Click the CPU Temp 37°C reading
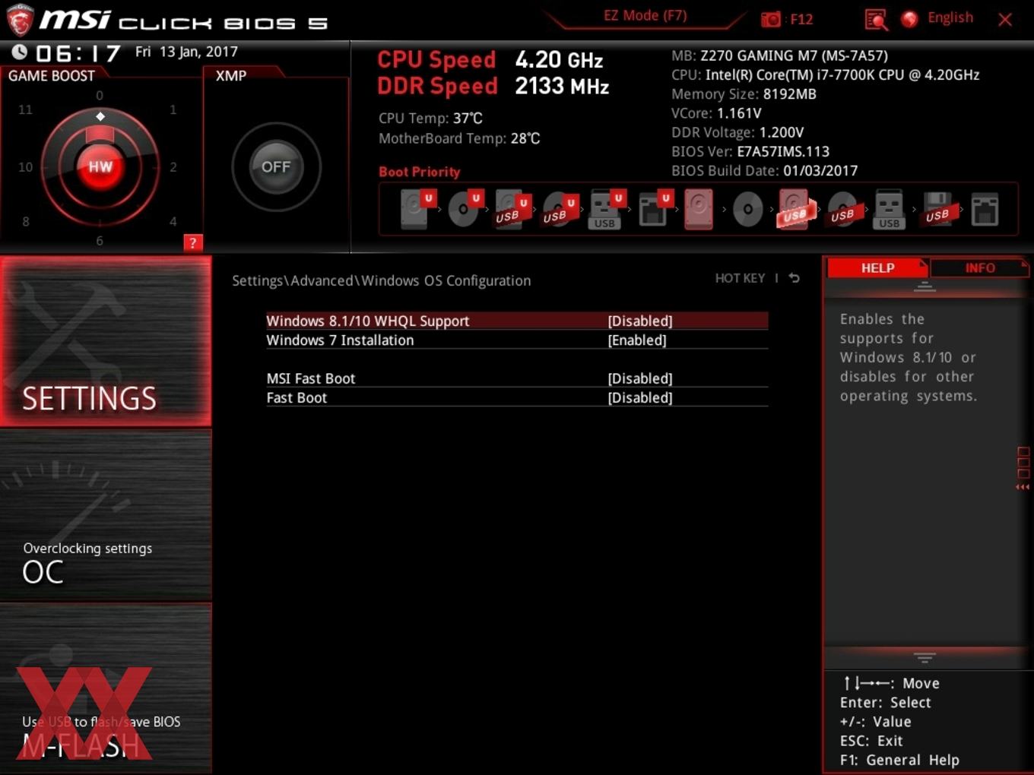This screenshot has width=1034, height=775. pos(430,119)
